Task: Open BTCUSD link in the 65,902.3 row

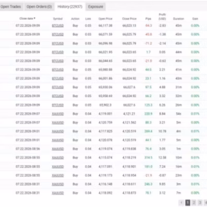Action: pyautogui.click(x=58, y=105)
